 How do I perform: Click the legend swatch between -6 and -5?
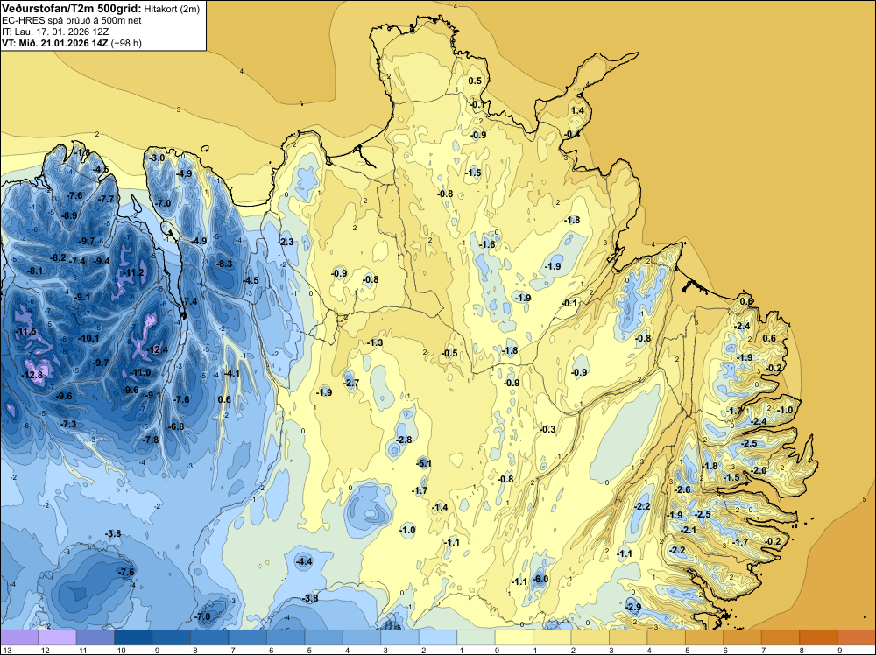pyautogui.click(x=286, y=637)
